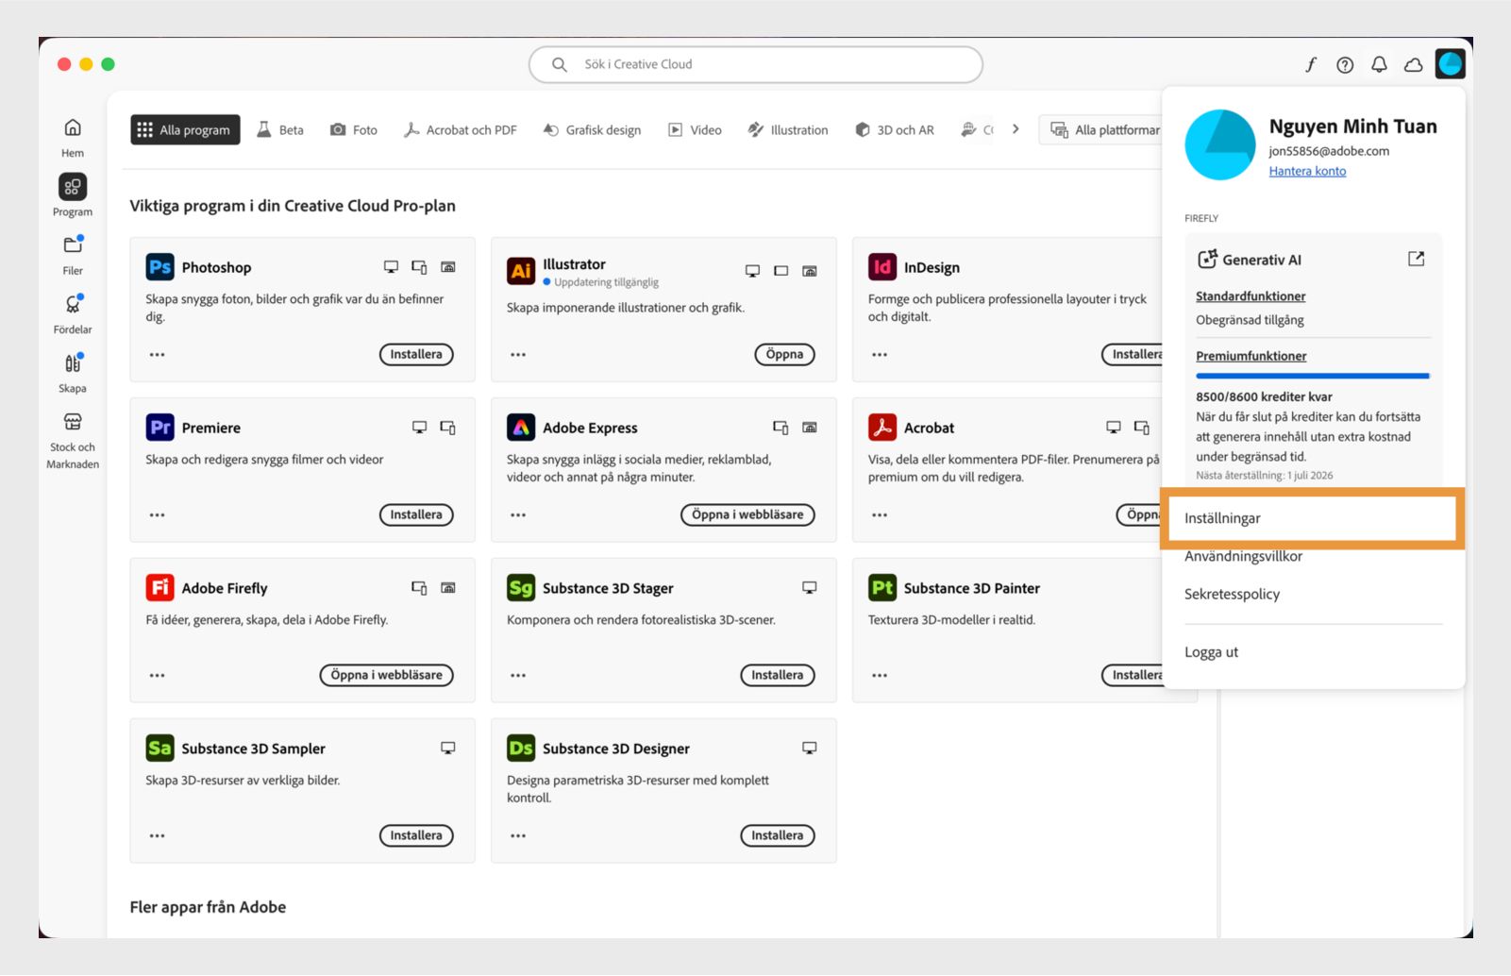Click the InDesign app icon

882,267
